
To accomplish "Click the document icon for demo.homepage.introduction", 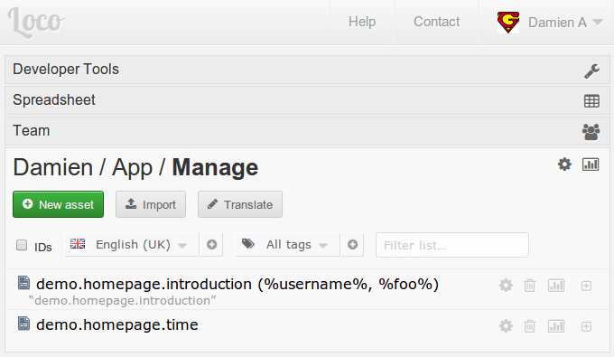I will 23,283.
